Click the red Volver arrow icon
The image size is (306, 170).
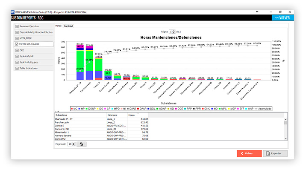242,153
